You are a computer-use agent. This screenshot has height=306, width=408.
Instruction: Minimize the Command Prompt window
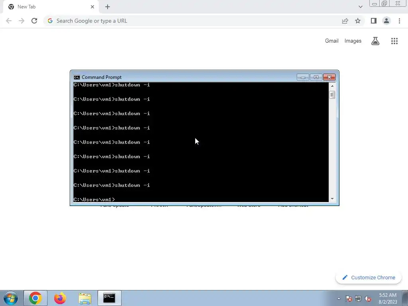click(x=303, y=77)
